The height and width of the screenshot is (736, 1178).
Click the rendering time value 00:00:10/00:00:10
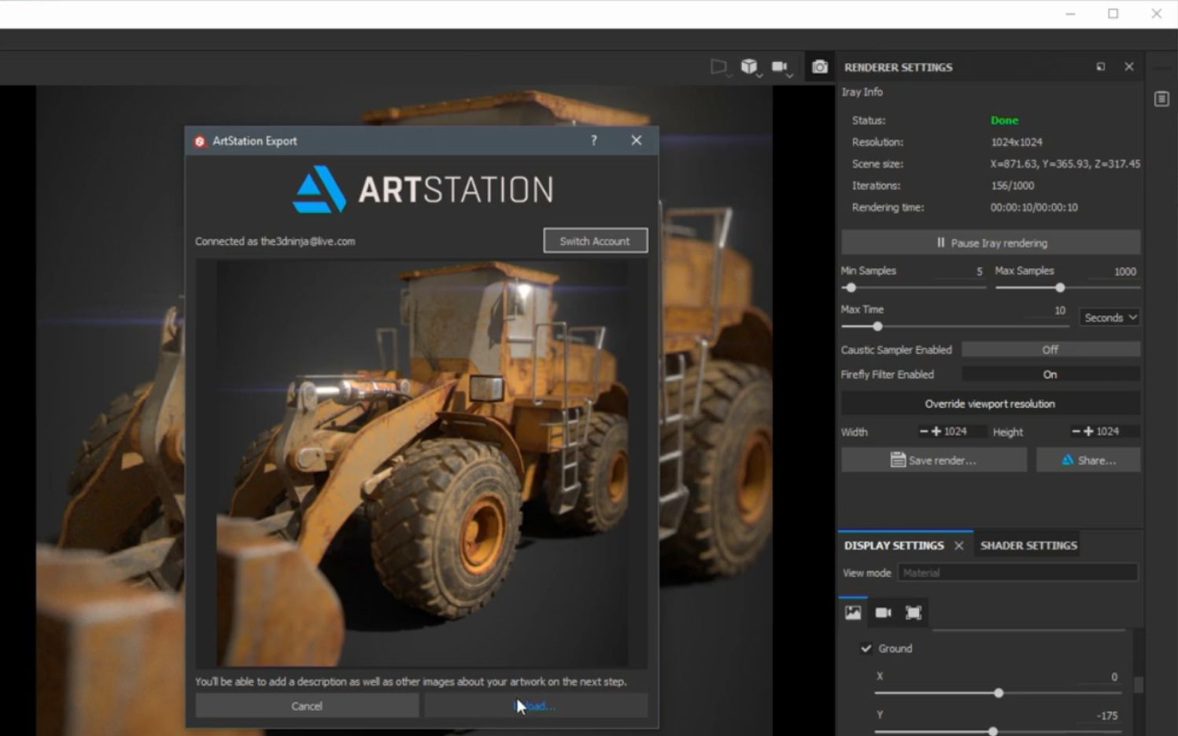pyautogui.click(x=1034, y=208)
